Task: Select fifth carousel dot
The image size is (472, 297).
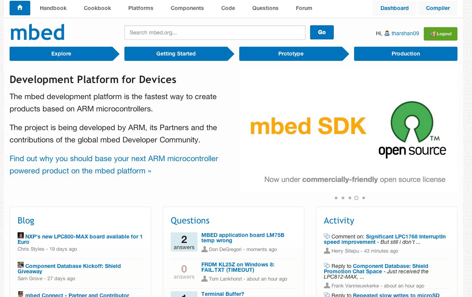Action: (x=364, y=198)
